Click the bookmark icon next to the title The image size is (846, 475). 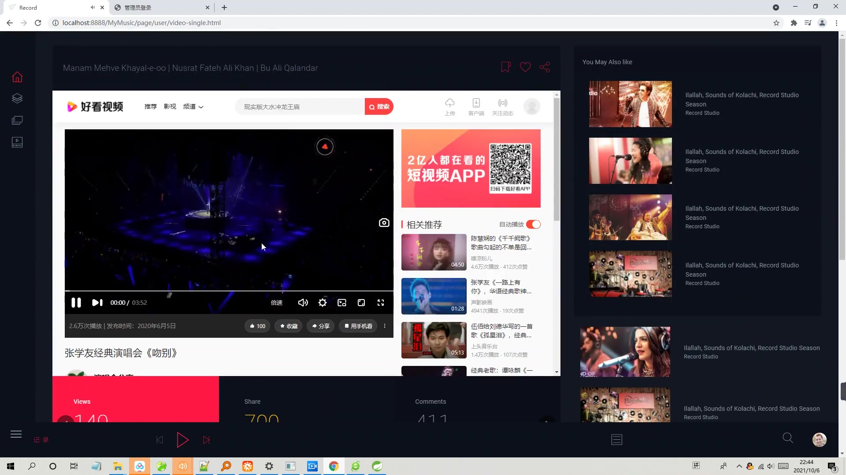click(x=505, y=67)
